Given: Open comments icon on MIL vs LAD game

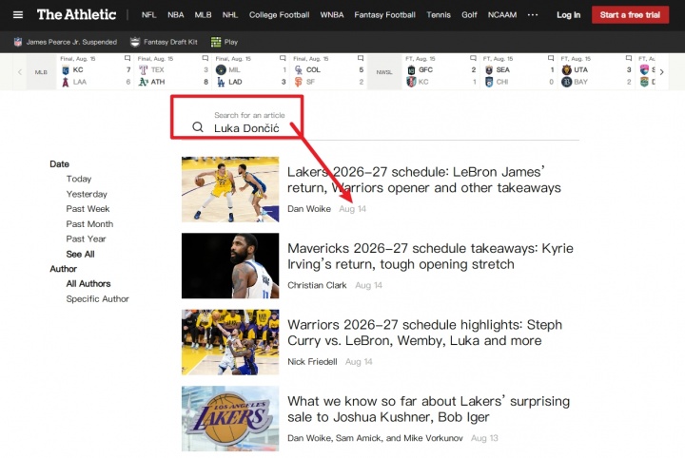Looking at the screenshot, I should click(x=283, y=58).
